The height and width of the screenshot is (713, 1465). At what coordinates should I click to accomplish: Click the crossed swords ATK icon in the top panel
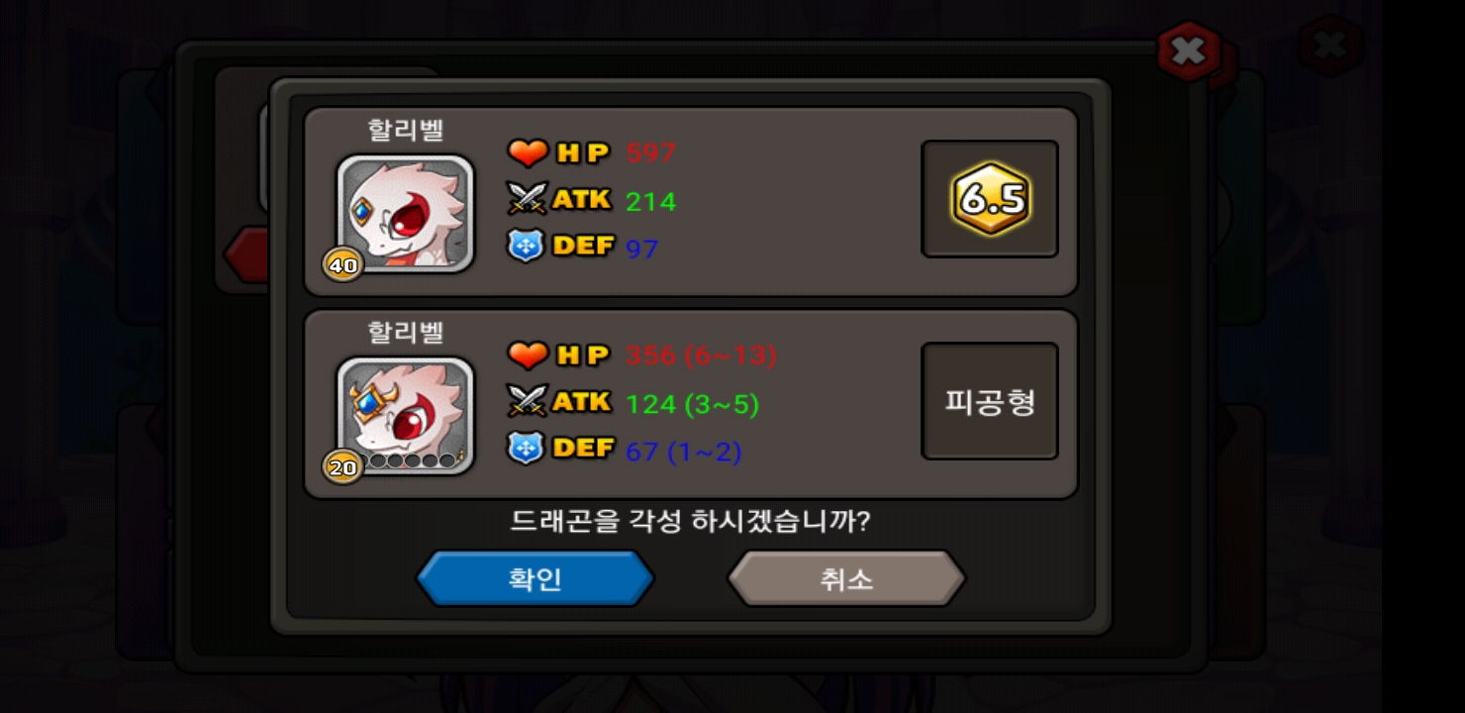[527, 198]
